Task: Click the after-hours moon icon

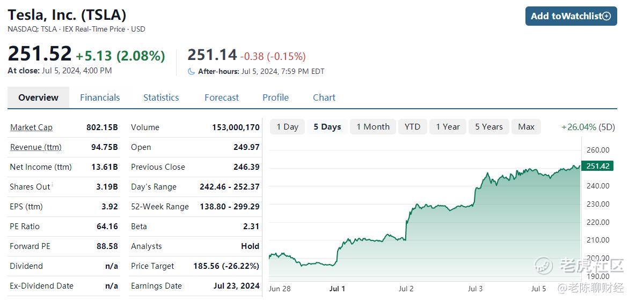Action: pos(192,72)
